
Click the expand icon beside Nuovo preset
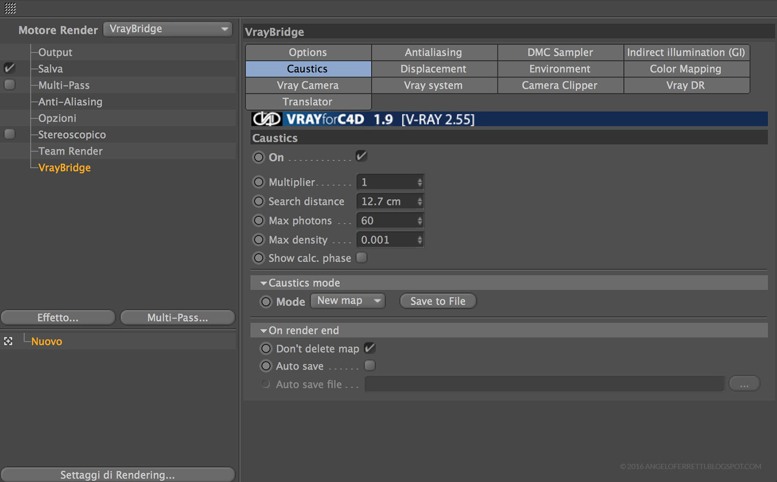click(x=8, y=341)
